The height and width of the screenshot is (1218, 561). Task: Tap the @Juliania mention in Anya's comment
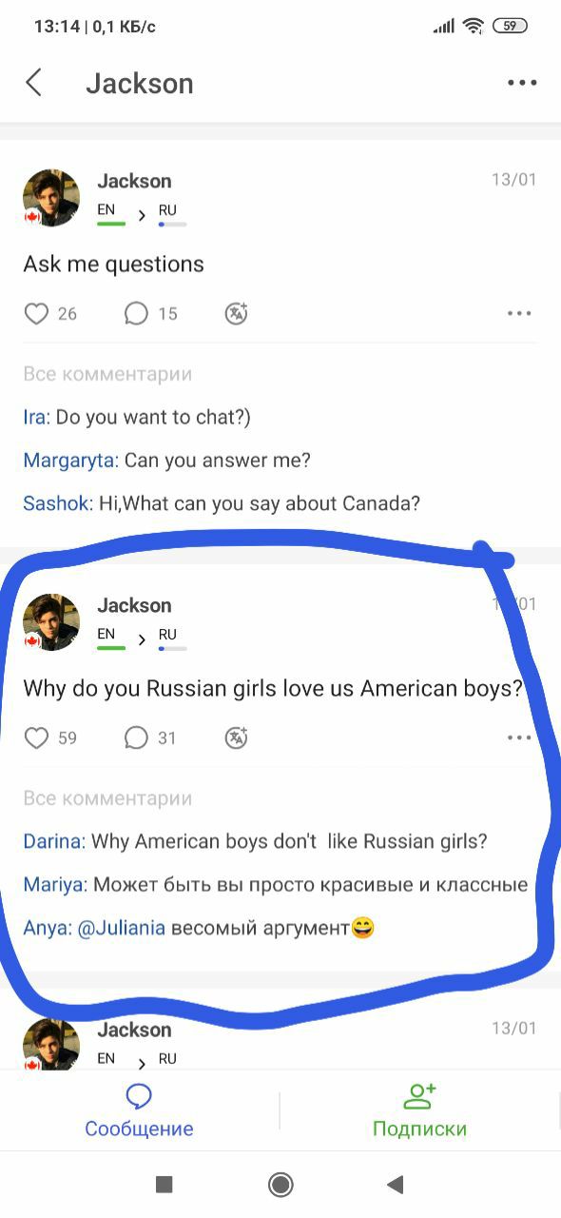pyautogui.click(x=121, y=928)
